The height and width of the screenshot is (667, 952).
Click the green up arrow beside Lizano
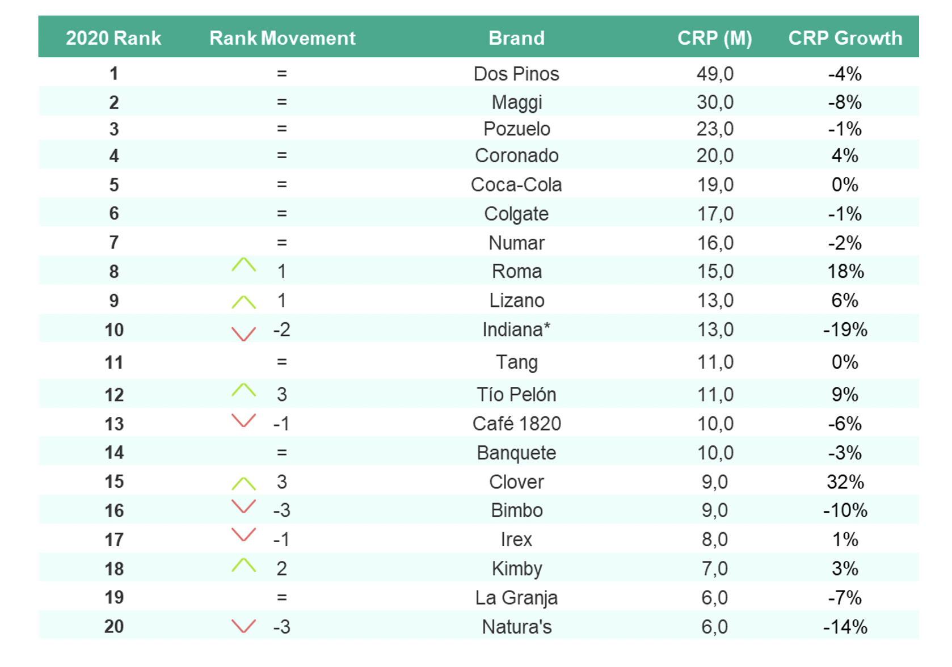click(243, 302)
